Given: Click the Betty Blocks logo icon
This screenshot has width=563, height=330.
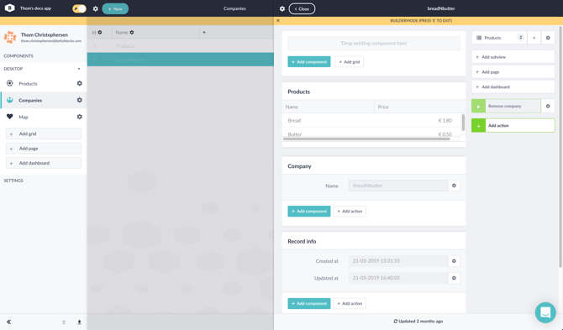Looking at the screenshot, I should point(10,8).
